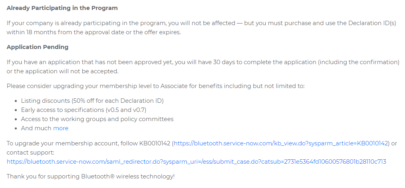Click the "more" link after "And much"
Screen dimensions: 405x188
61,128
